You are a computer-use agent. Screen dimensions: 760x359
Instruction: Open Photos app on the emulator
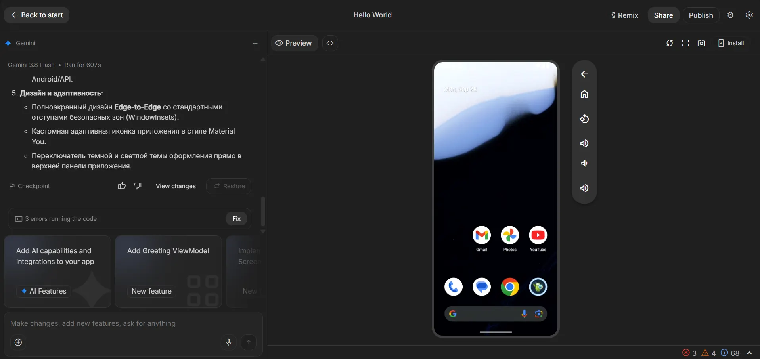tap(510, 235)
